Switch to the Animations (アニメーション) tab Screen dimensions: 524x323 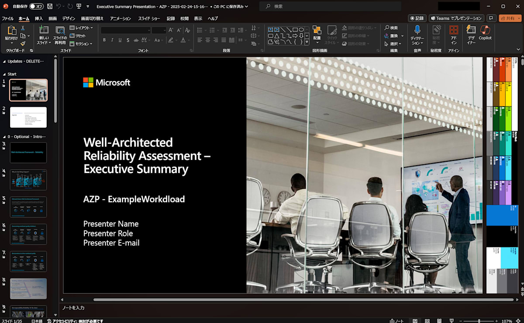click(121, 18)
